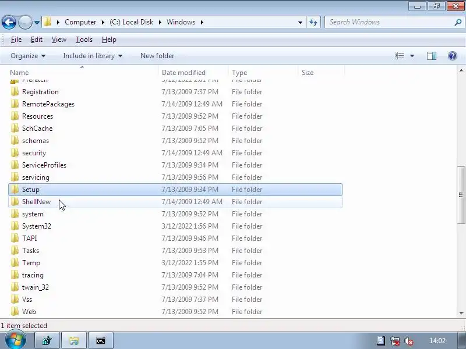Open the Edit menu
This screenshot has width=466, height=349.
(x=37, y=40)
